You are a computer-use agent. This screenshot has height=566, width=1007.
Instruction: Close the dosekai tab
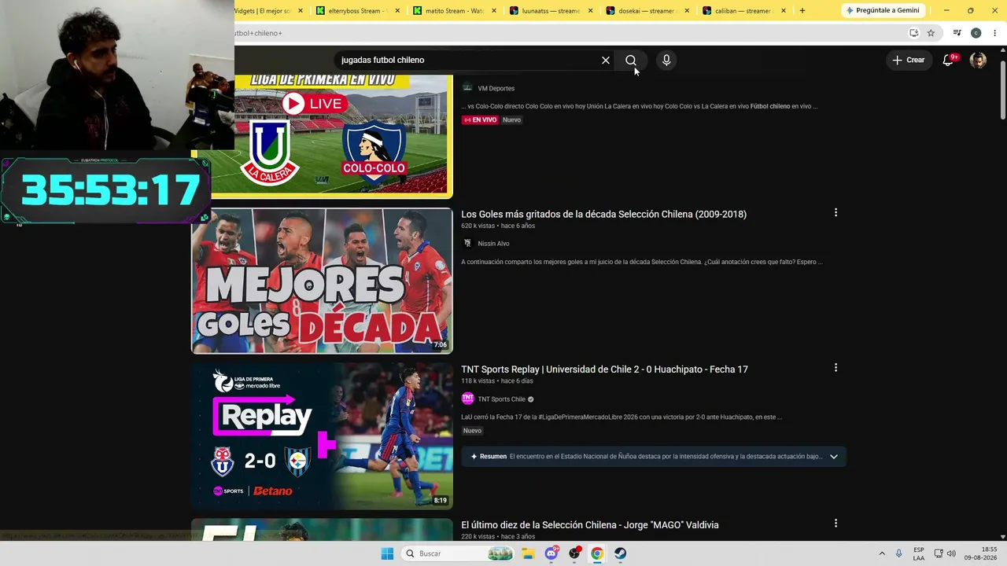tap(687, 11)
